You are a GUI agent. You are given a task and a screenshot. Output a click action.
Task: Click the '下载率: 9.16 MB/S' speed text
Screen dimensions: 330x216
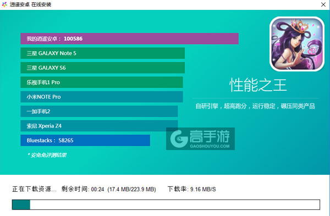192,189
